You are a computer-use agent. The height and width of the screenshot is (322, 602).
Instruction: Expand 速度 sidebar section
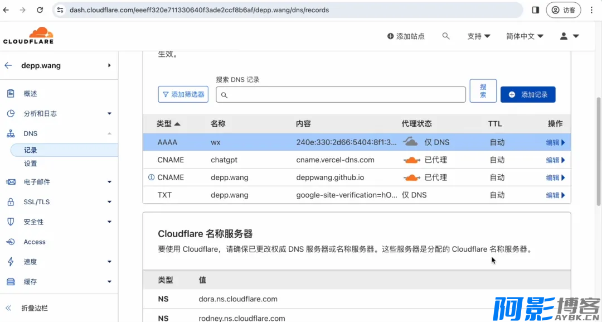click(109, 262)
